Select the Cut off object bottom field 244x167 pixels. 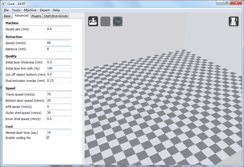(x=58, y=75)
